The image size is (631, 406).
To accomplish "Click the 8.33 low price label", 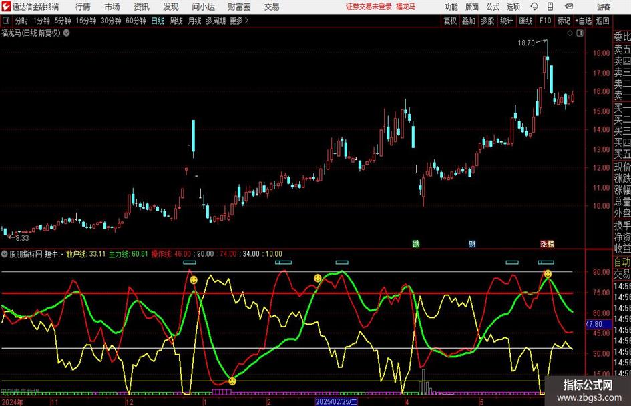I will point(22,237).
